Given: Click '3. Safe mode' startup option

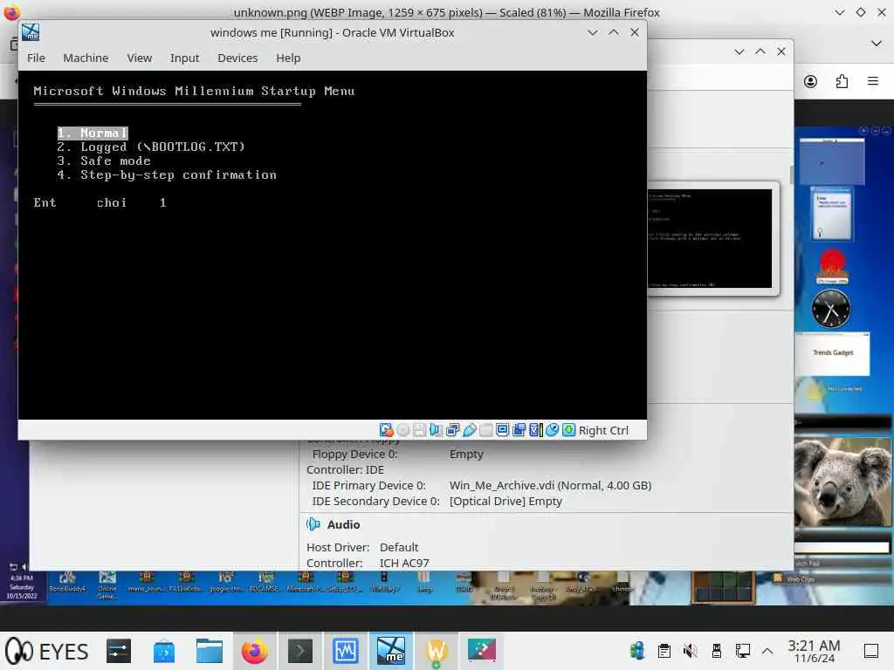Looking at the screenshot, I should tap(104, 161).
